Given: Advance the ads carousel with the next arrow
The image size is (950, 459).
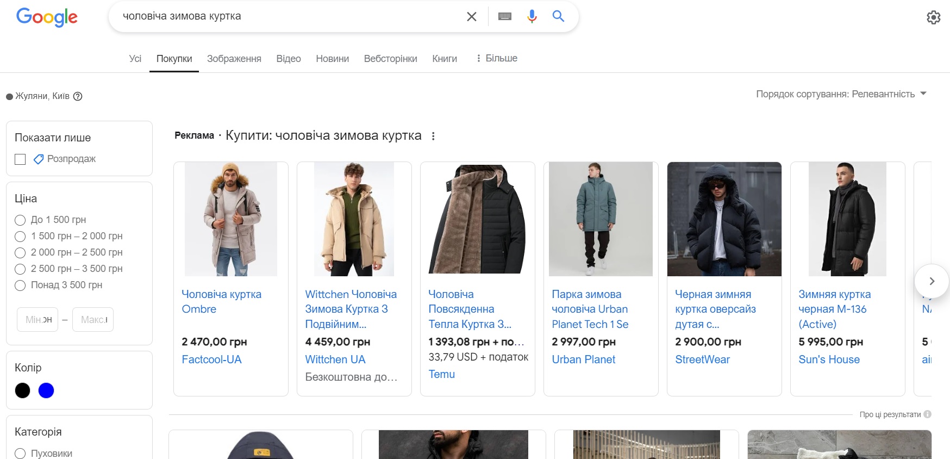Looking at the screenshot, I should [x=932, y=281].
